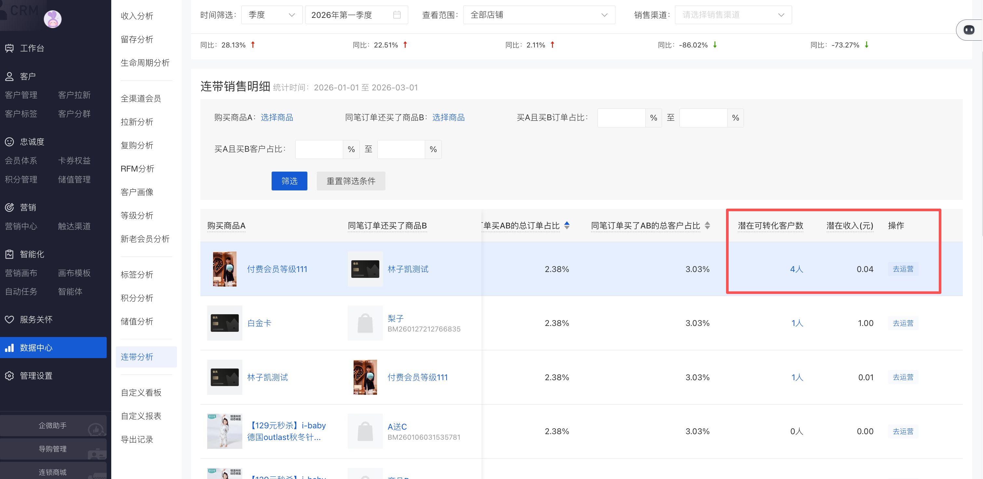This screenshot has height=479, width=983.
Task: Open 连带分析 menu item
Action: pos(137,356)
